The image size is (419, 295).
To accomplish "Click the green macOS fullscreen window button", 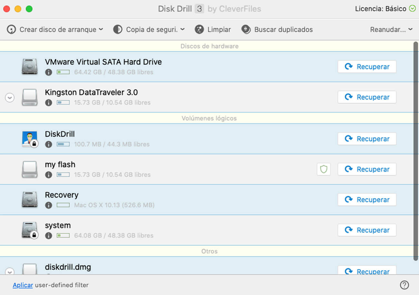I will click(29, 9).
